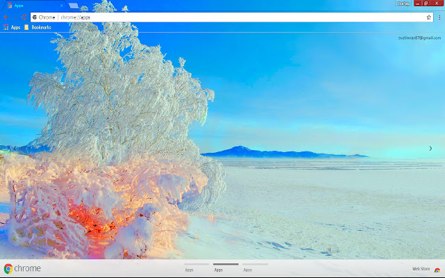Click the greyed-out forward arrow
Screen dimensions: 445x278
point(15,17)
